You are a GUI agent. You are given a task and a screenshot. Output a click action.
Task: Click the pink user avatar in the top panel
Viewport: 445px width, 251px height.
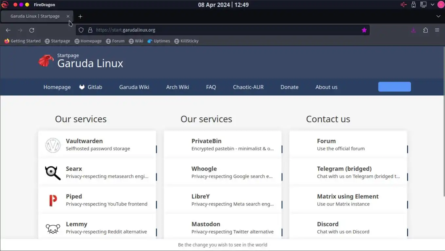(x=441, y=5)
